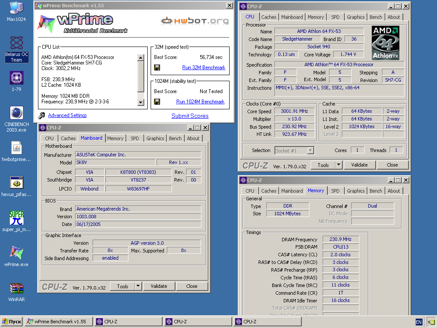Click Validate button in Mainboard window
This screenshot has height=328, width=437.
tap(159, 286)
